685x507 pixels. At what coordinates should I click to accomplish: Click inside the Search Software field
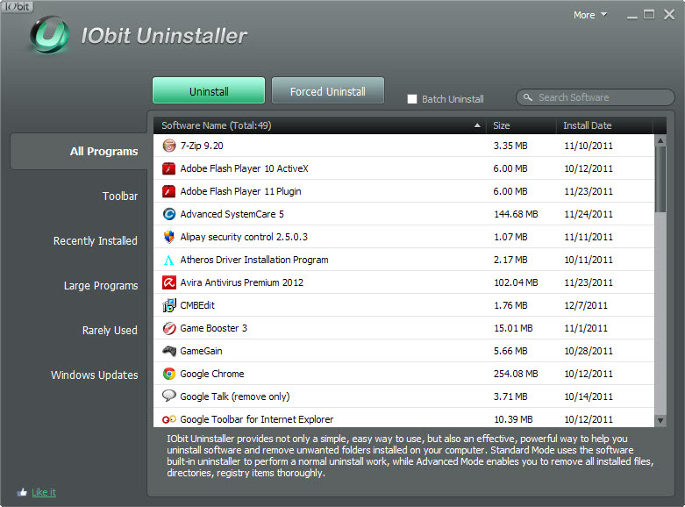tap(596, 97)
